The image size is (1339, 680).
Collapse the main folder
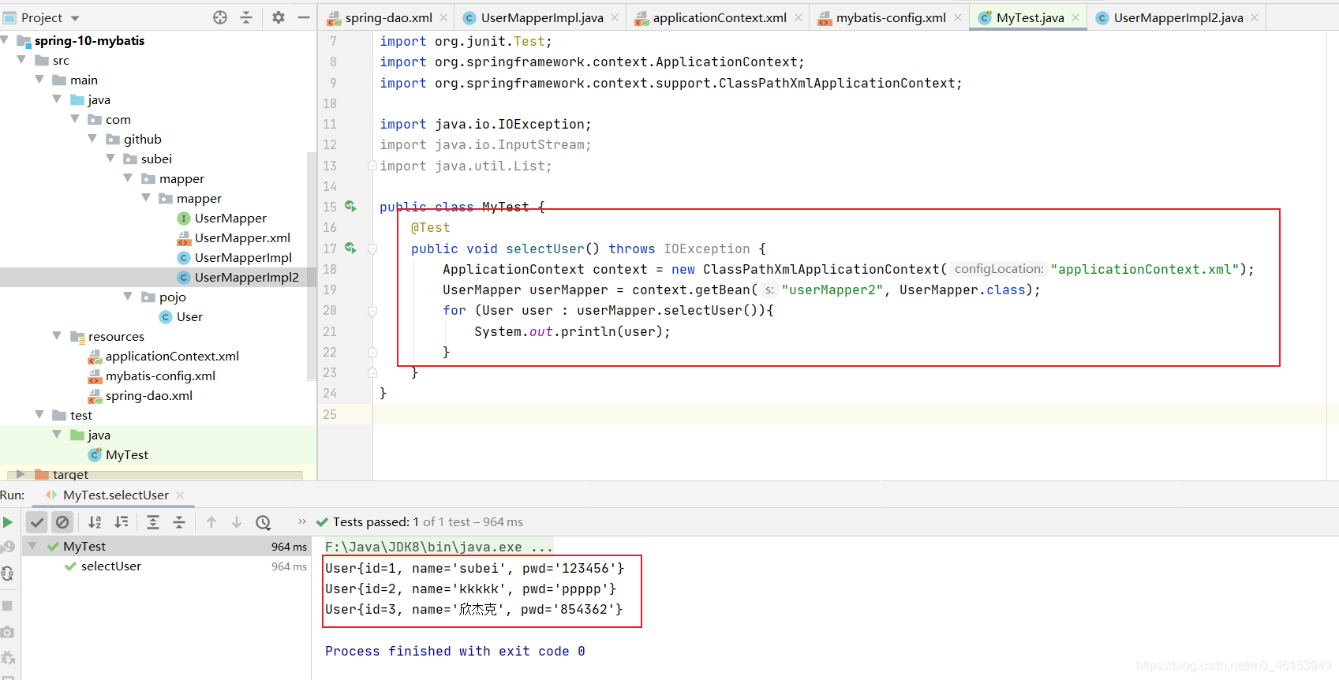coord(39,80)
